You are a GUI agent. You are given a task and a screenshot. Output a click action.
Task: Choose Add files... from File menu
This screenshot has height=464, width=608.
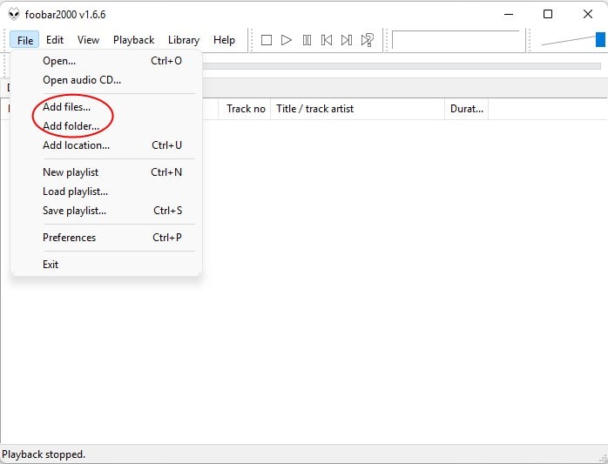click(x=66, y=107)
